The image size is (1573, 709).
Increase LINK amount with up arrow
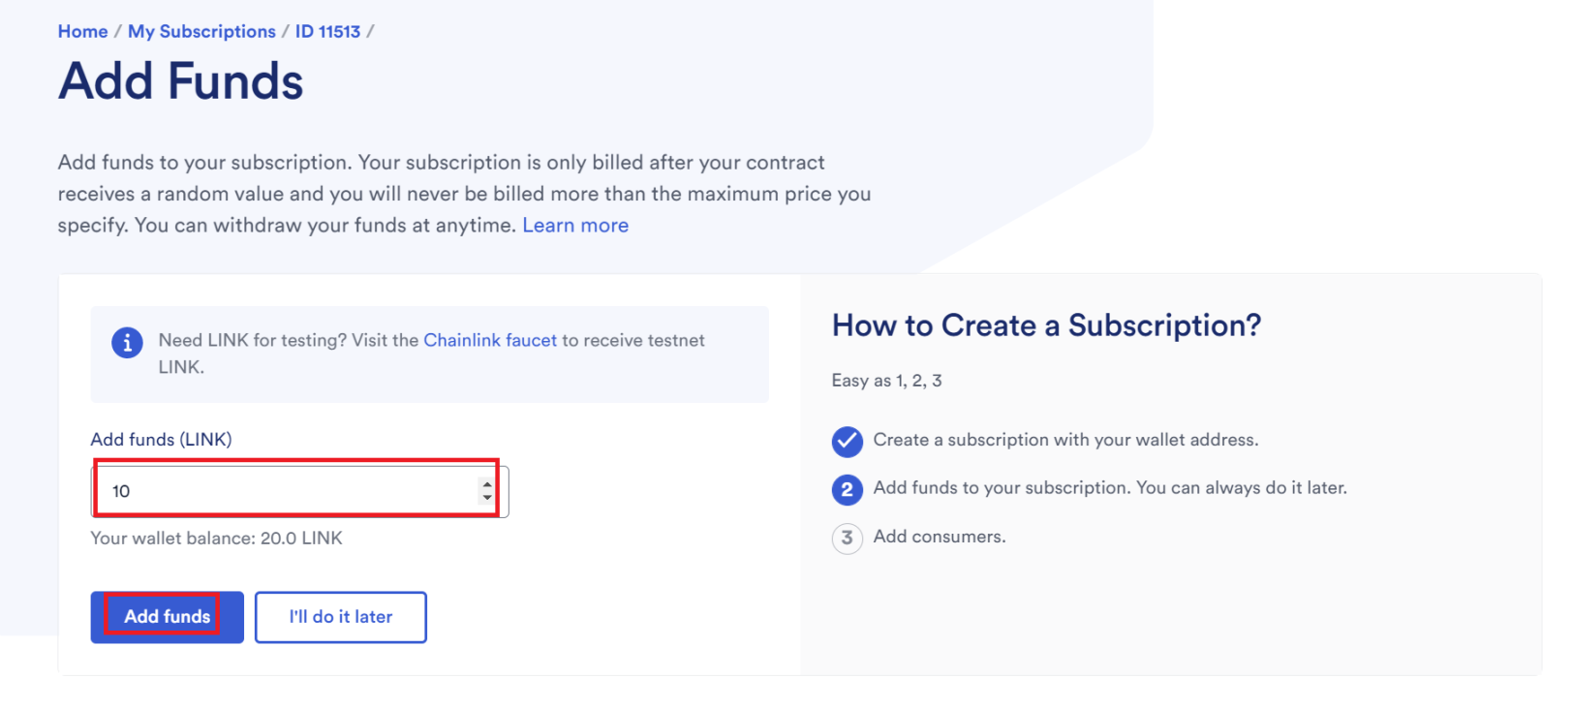pyautogui.click(x=487, y=484)
